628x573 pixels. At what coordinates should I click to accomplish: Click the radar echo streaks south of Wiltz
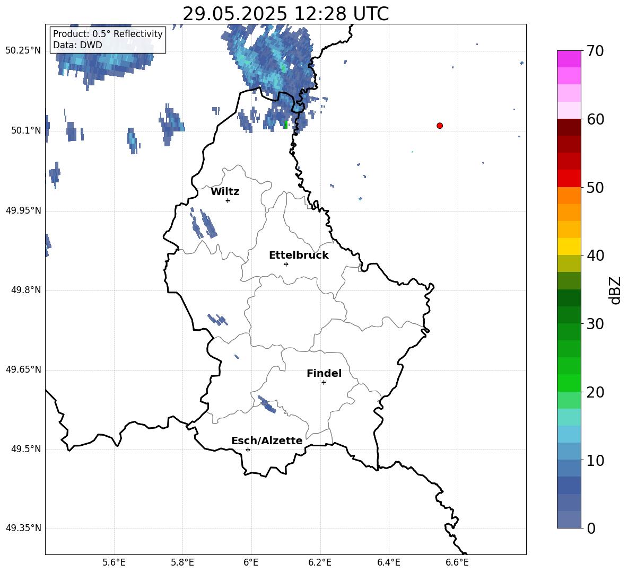204,223
